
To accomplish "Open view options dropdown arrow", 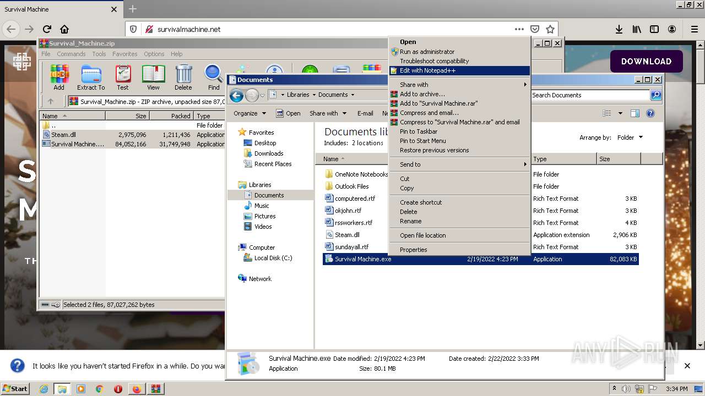I will (620, 113).
